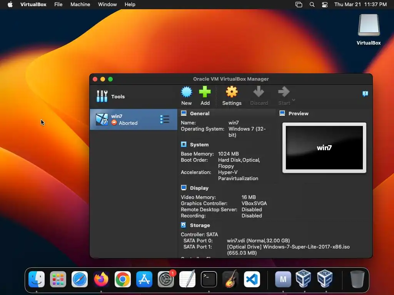
Task: Open Launchpad from the dock
Action: tap(58, 279)
